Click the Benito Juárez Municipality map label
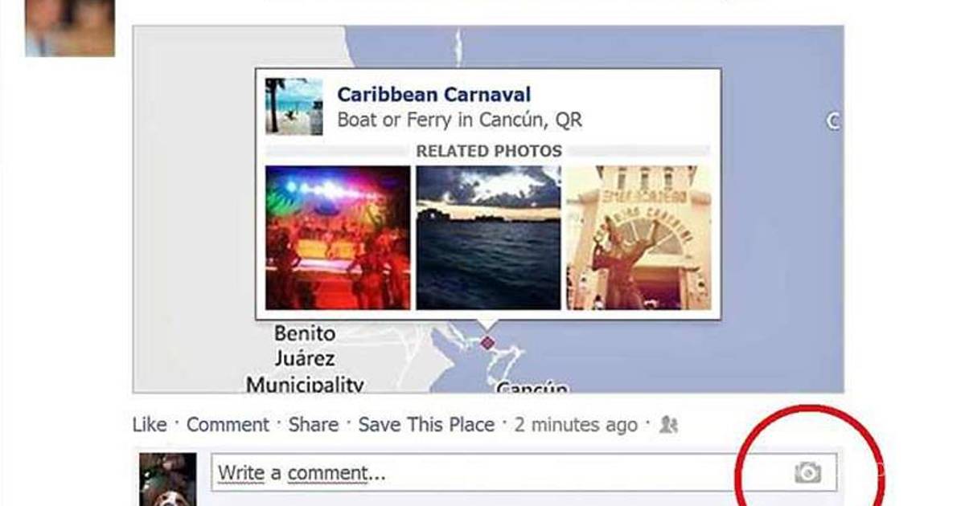Viewport: 965px width, 506px height. coord(305,358)
